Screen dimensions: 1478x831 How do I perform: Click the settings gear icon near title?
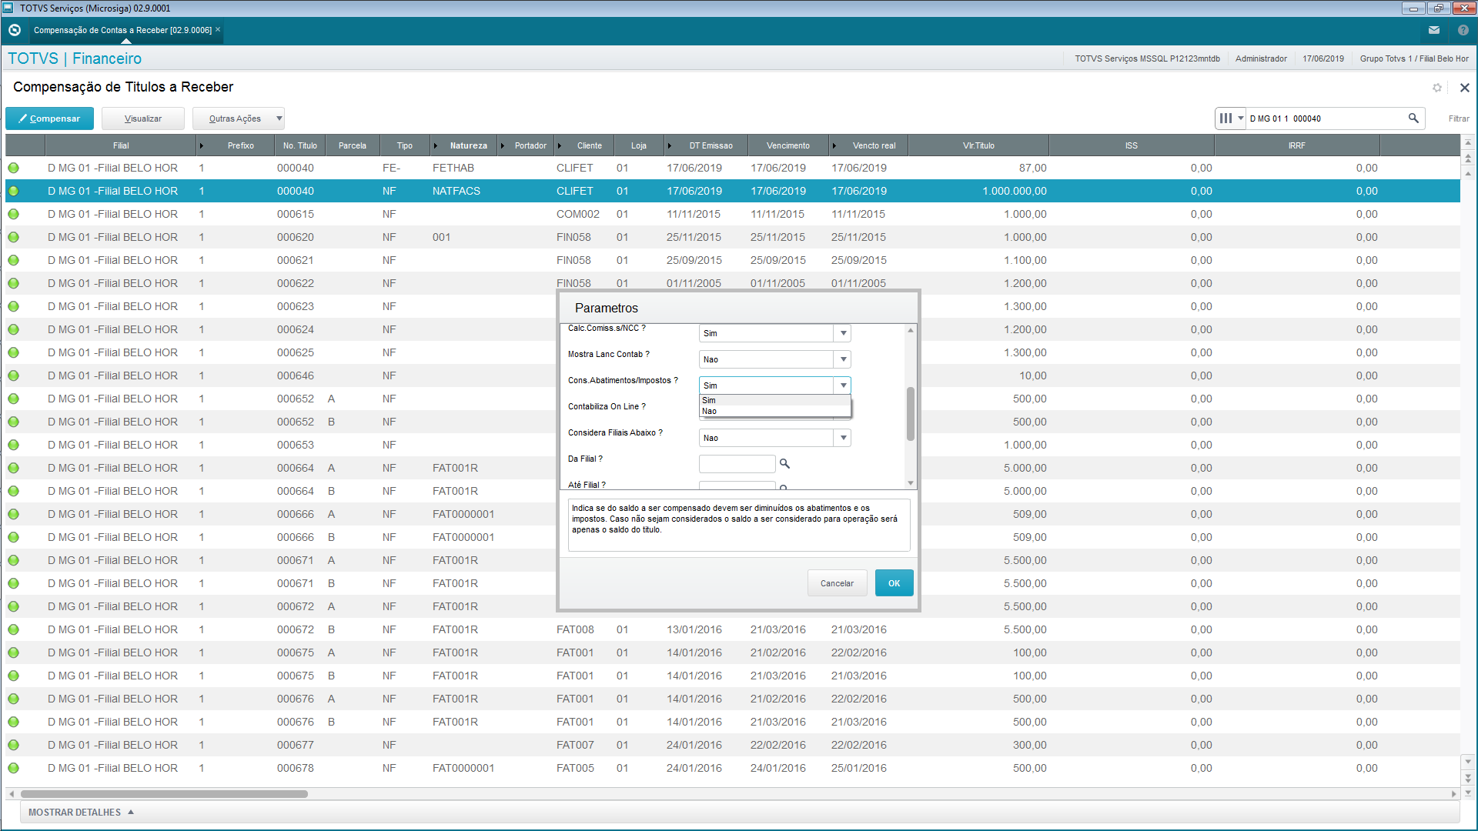(x=1436, y=88)
